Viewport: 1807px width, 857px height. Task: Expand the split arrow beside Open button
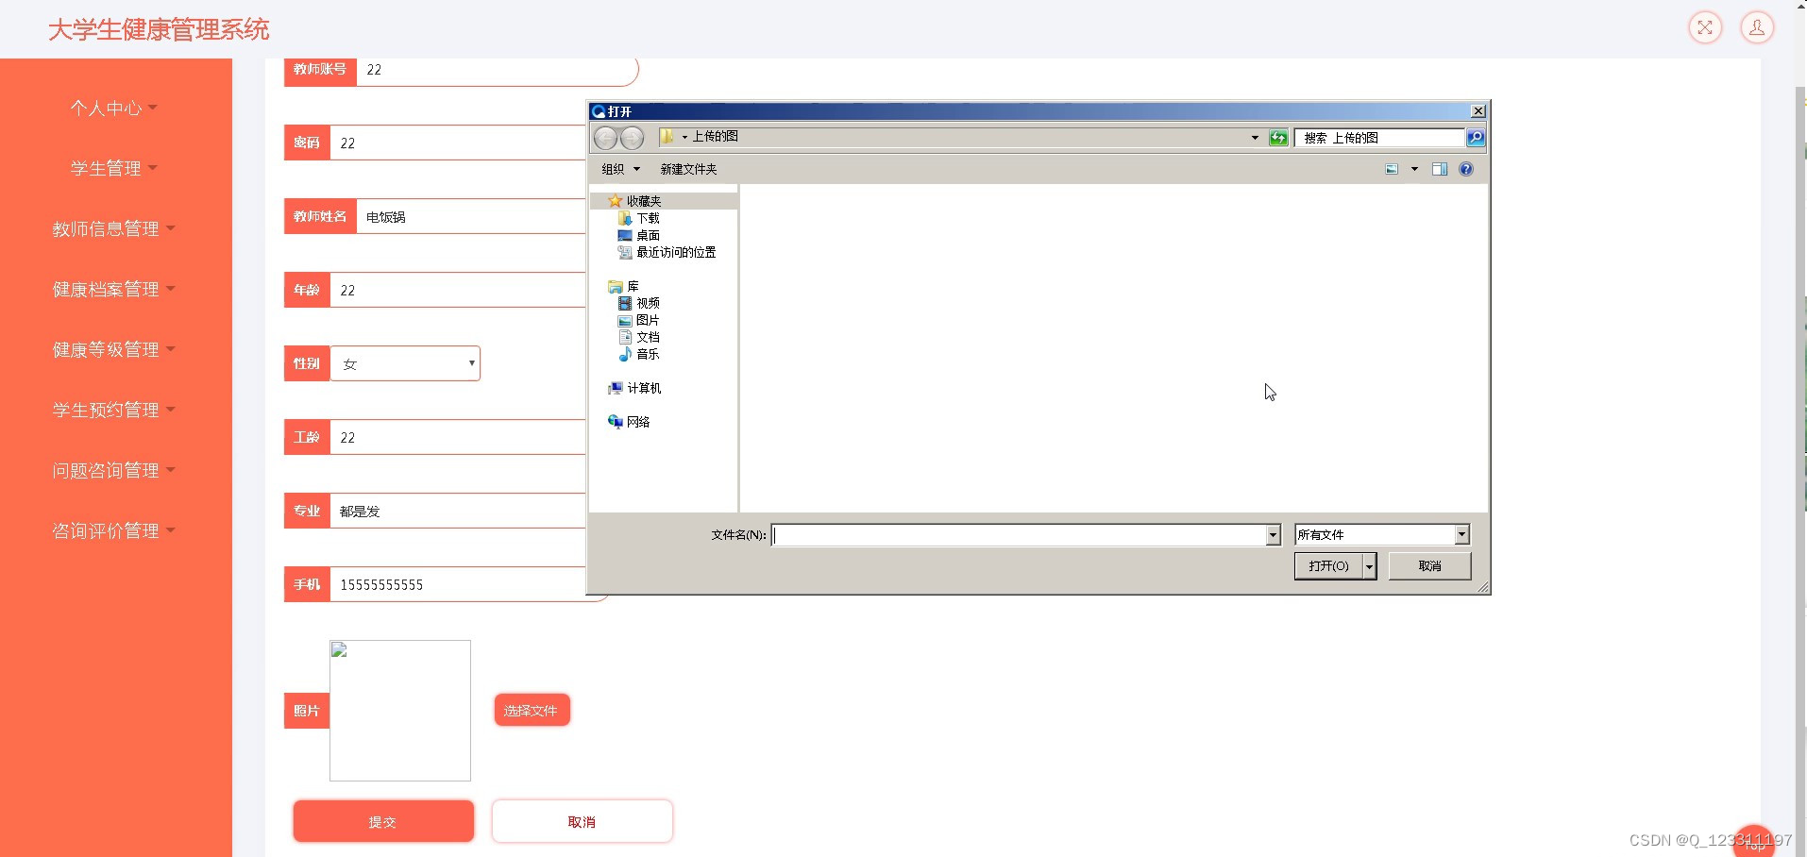[1370, 565]
